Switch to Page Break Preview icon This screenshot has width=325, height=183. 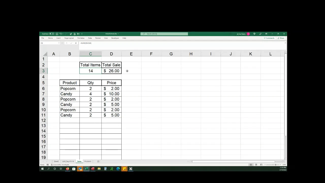click(x=261, y=165)
